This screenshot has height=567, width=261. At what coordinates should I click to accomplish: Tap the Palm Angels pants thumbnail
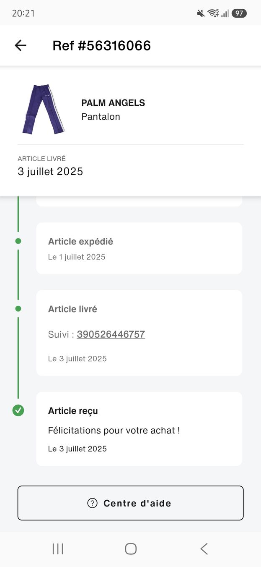click(44, 109)
